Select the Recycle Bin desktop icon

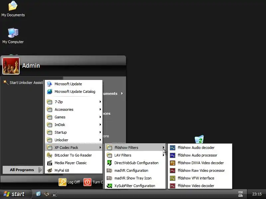point(199,139)
